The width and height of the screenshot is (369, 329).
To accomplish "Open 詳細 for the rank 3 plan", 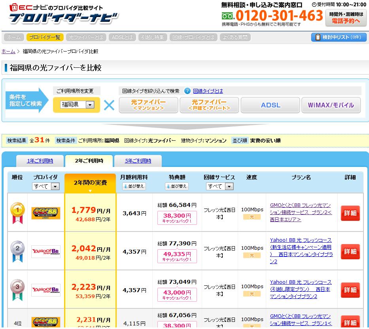I will click(x=350, y=290).
